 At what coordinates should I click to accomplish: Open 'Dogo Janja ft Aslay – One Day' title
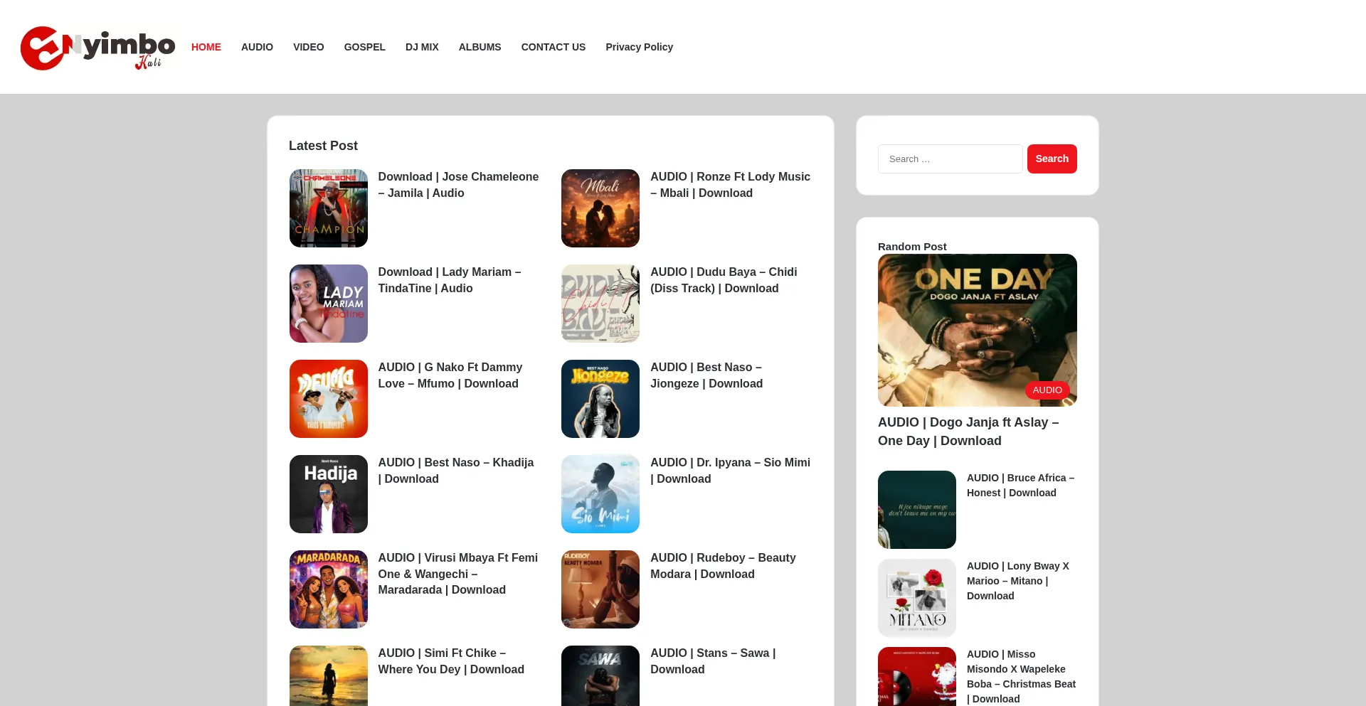[968, 432]
